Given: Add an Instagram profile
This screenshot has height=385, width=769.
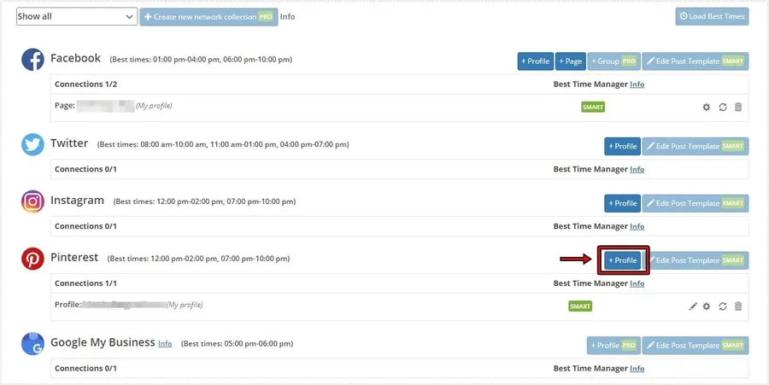Looking at the screenshot, I should [x=622, y=203].
